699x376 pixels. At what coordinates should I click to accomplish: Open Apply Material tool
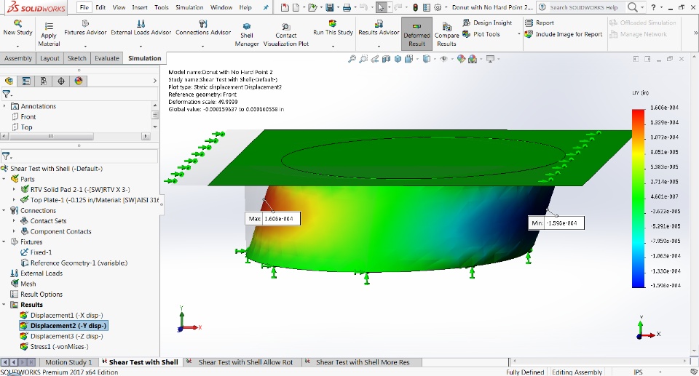(49, 35)
